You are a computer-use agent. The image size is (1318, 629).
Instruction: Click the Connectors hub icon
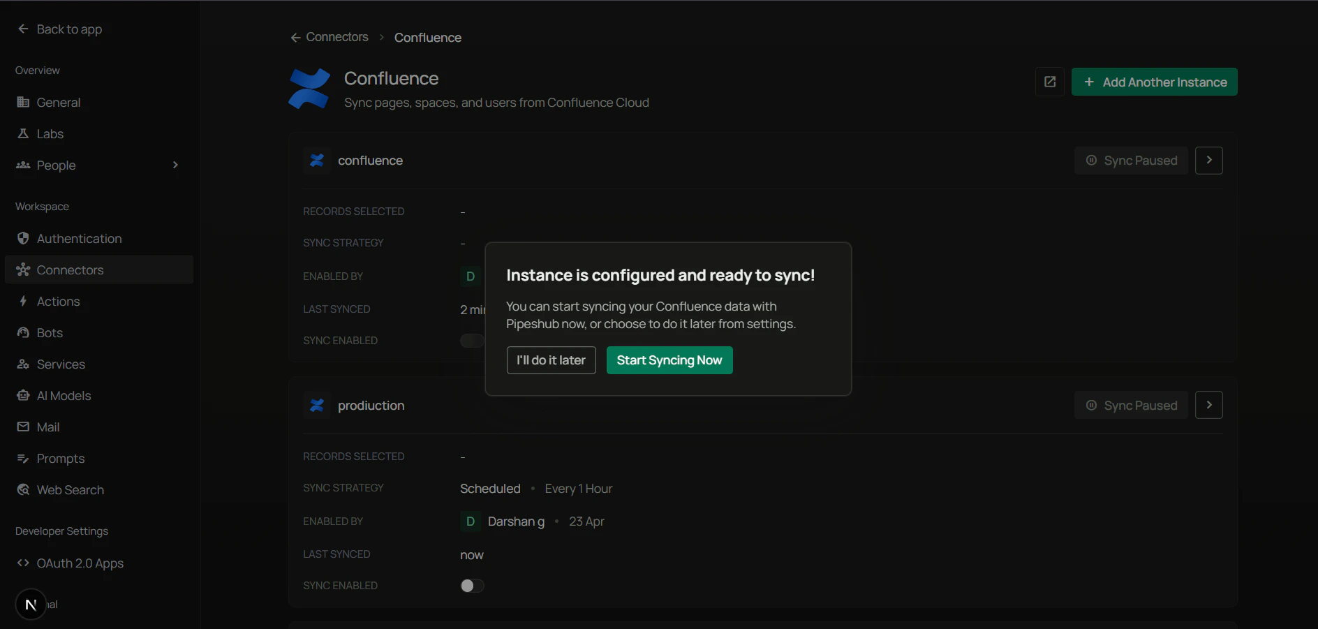(23, 269)
